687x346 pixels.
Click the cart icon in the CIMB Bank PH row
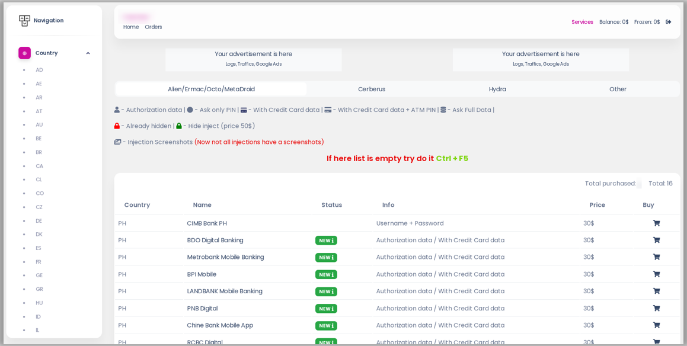[x=656, y=223]
